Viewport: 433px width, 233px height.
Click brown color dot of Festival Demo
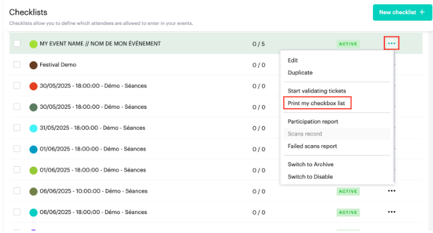tap(33, 65)
